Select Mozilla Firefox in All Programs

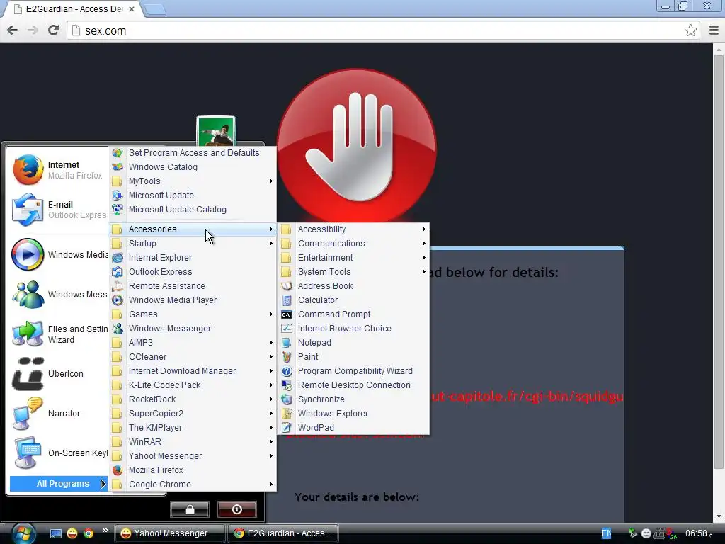pos(193,470)
